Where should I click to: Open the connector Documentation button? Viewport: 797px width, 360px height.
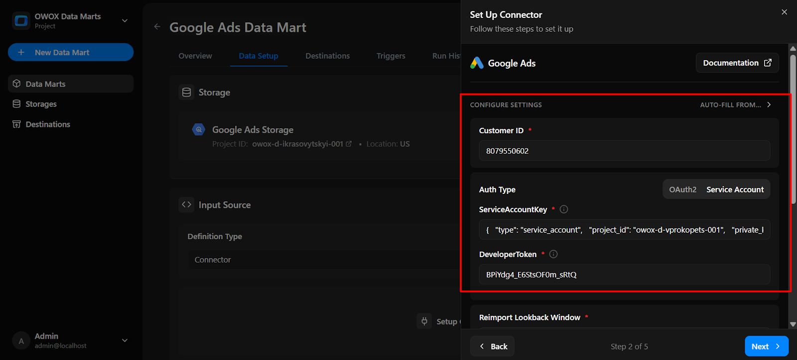(737, 63)
